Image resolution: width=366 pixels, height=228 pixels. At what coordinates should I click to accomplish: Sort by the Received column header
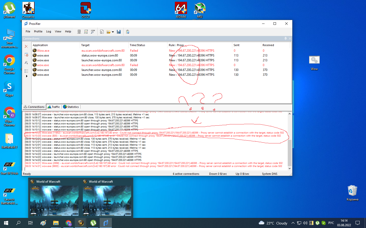(276, 45)
